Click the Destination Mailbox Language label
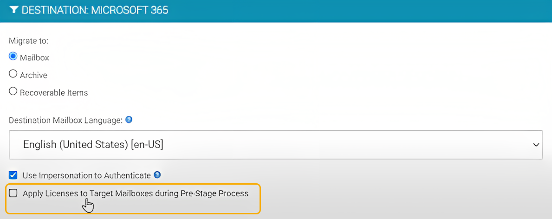552x219 pixels. [65, 121]
